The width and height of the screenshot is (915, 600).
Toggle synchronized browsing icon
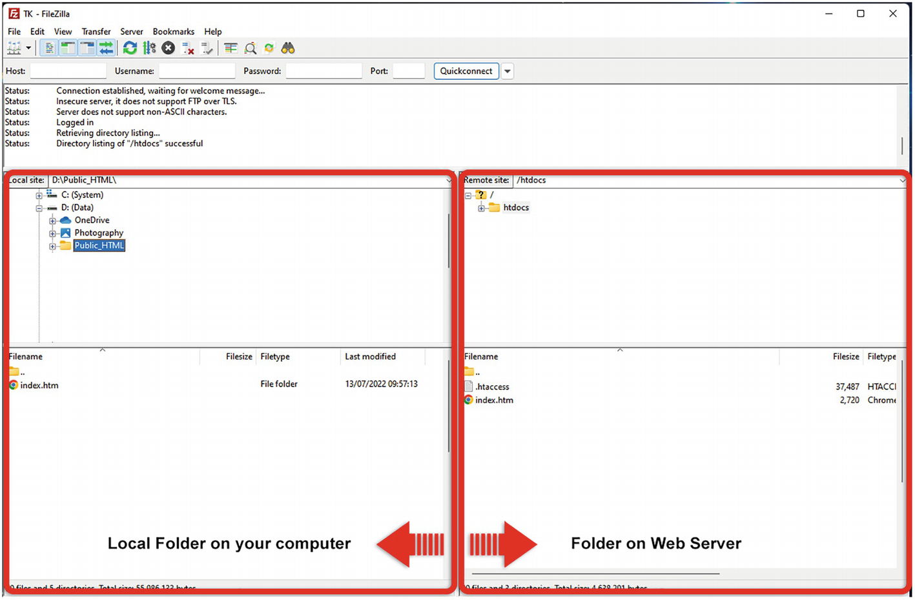pyautogui.click(x=269, y=48)
